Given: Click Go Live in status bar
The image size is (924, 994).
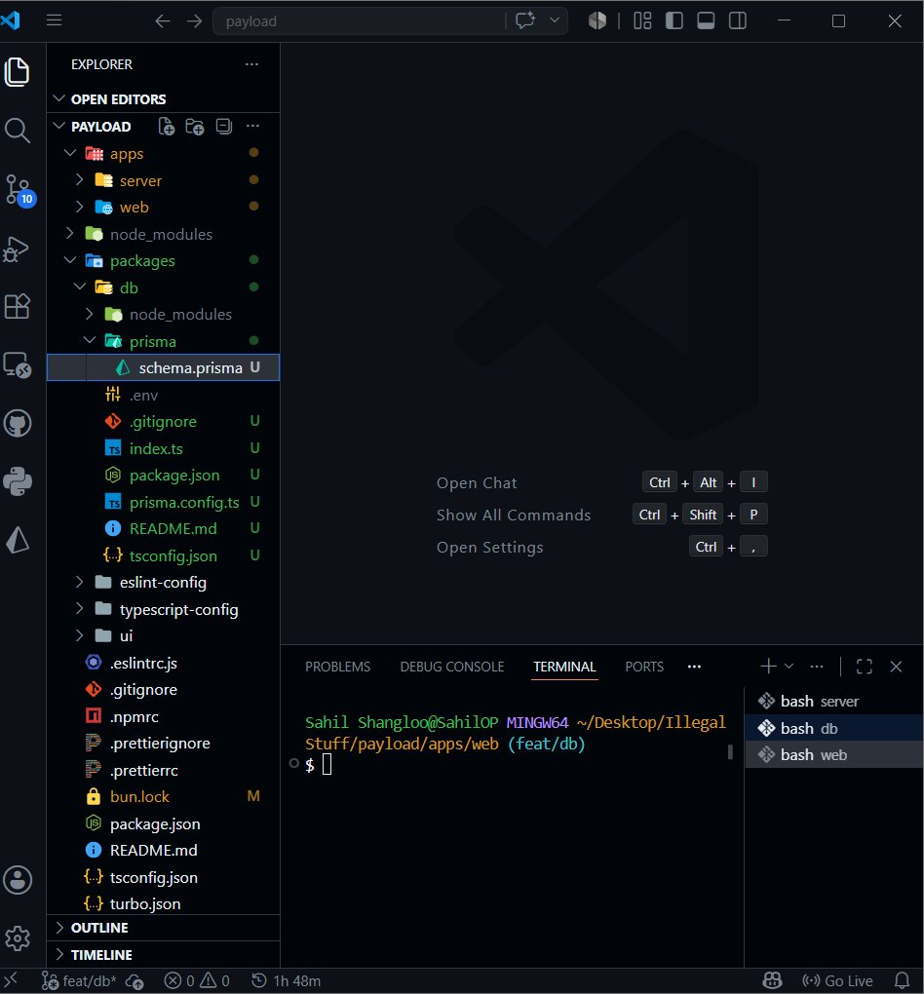Looking at the screenshot, I should tap(837, 980).
